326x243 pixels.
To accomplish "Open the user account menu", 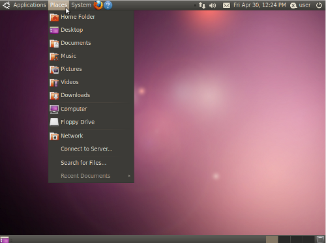I will [x=304, y=5].
